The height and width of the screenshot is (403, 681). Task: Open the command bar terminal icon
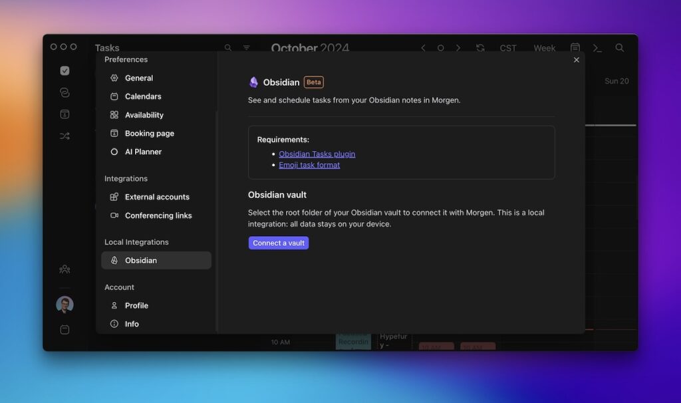(597, 48)
